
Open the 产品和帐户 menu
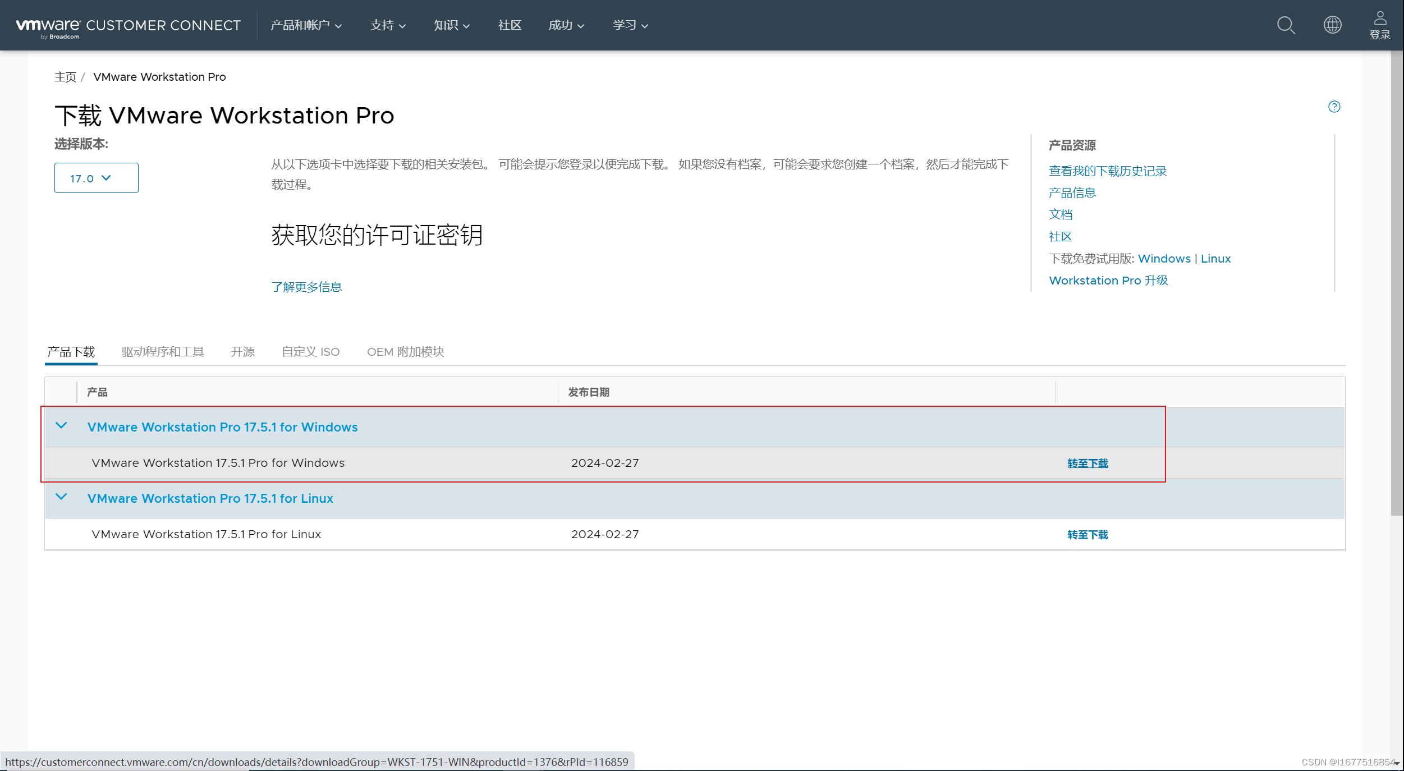tap(306, 25)
